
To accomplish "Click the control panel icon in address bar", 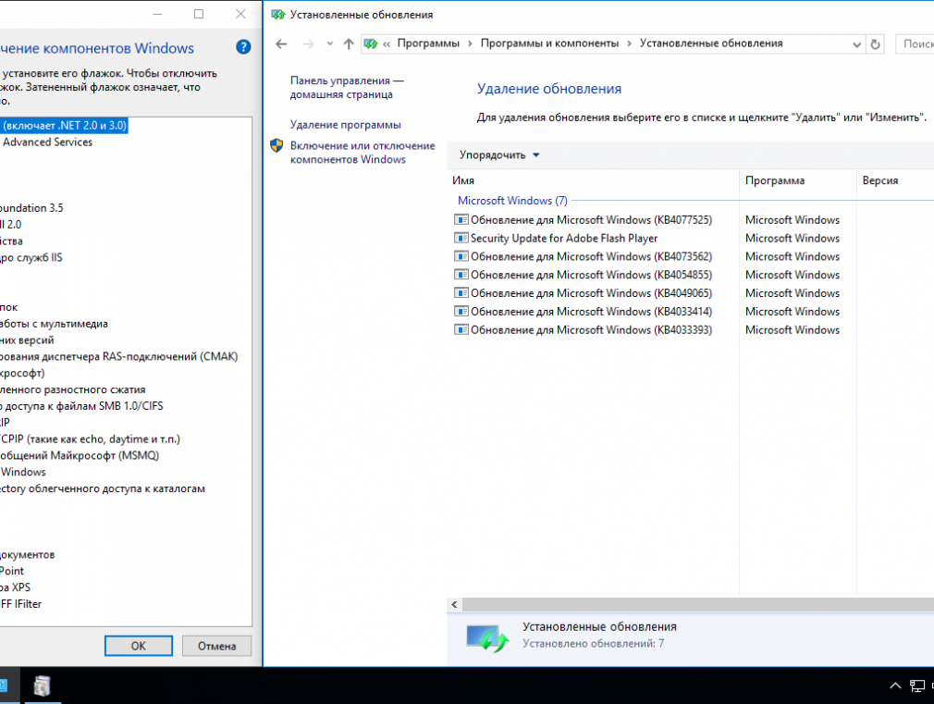I will coord(371,44).
